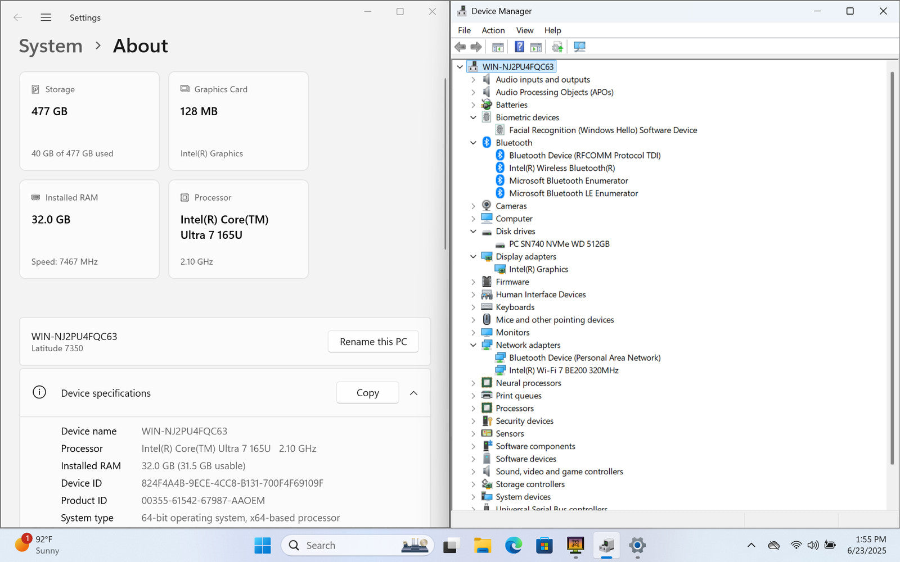Image resolution: width=900 pixels, height=562 pixels.
Task: Collapse the Network adapters node
Action: click(473, 345)
